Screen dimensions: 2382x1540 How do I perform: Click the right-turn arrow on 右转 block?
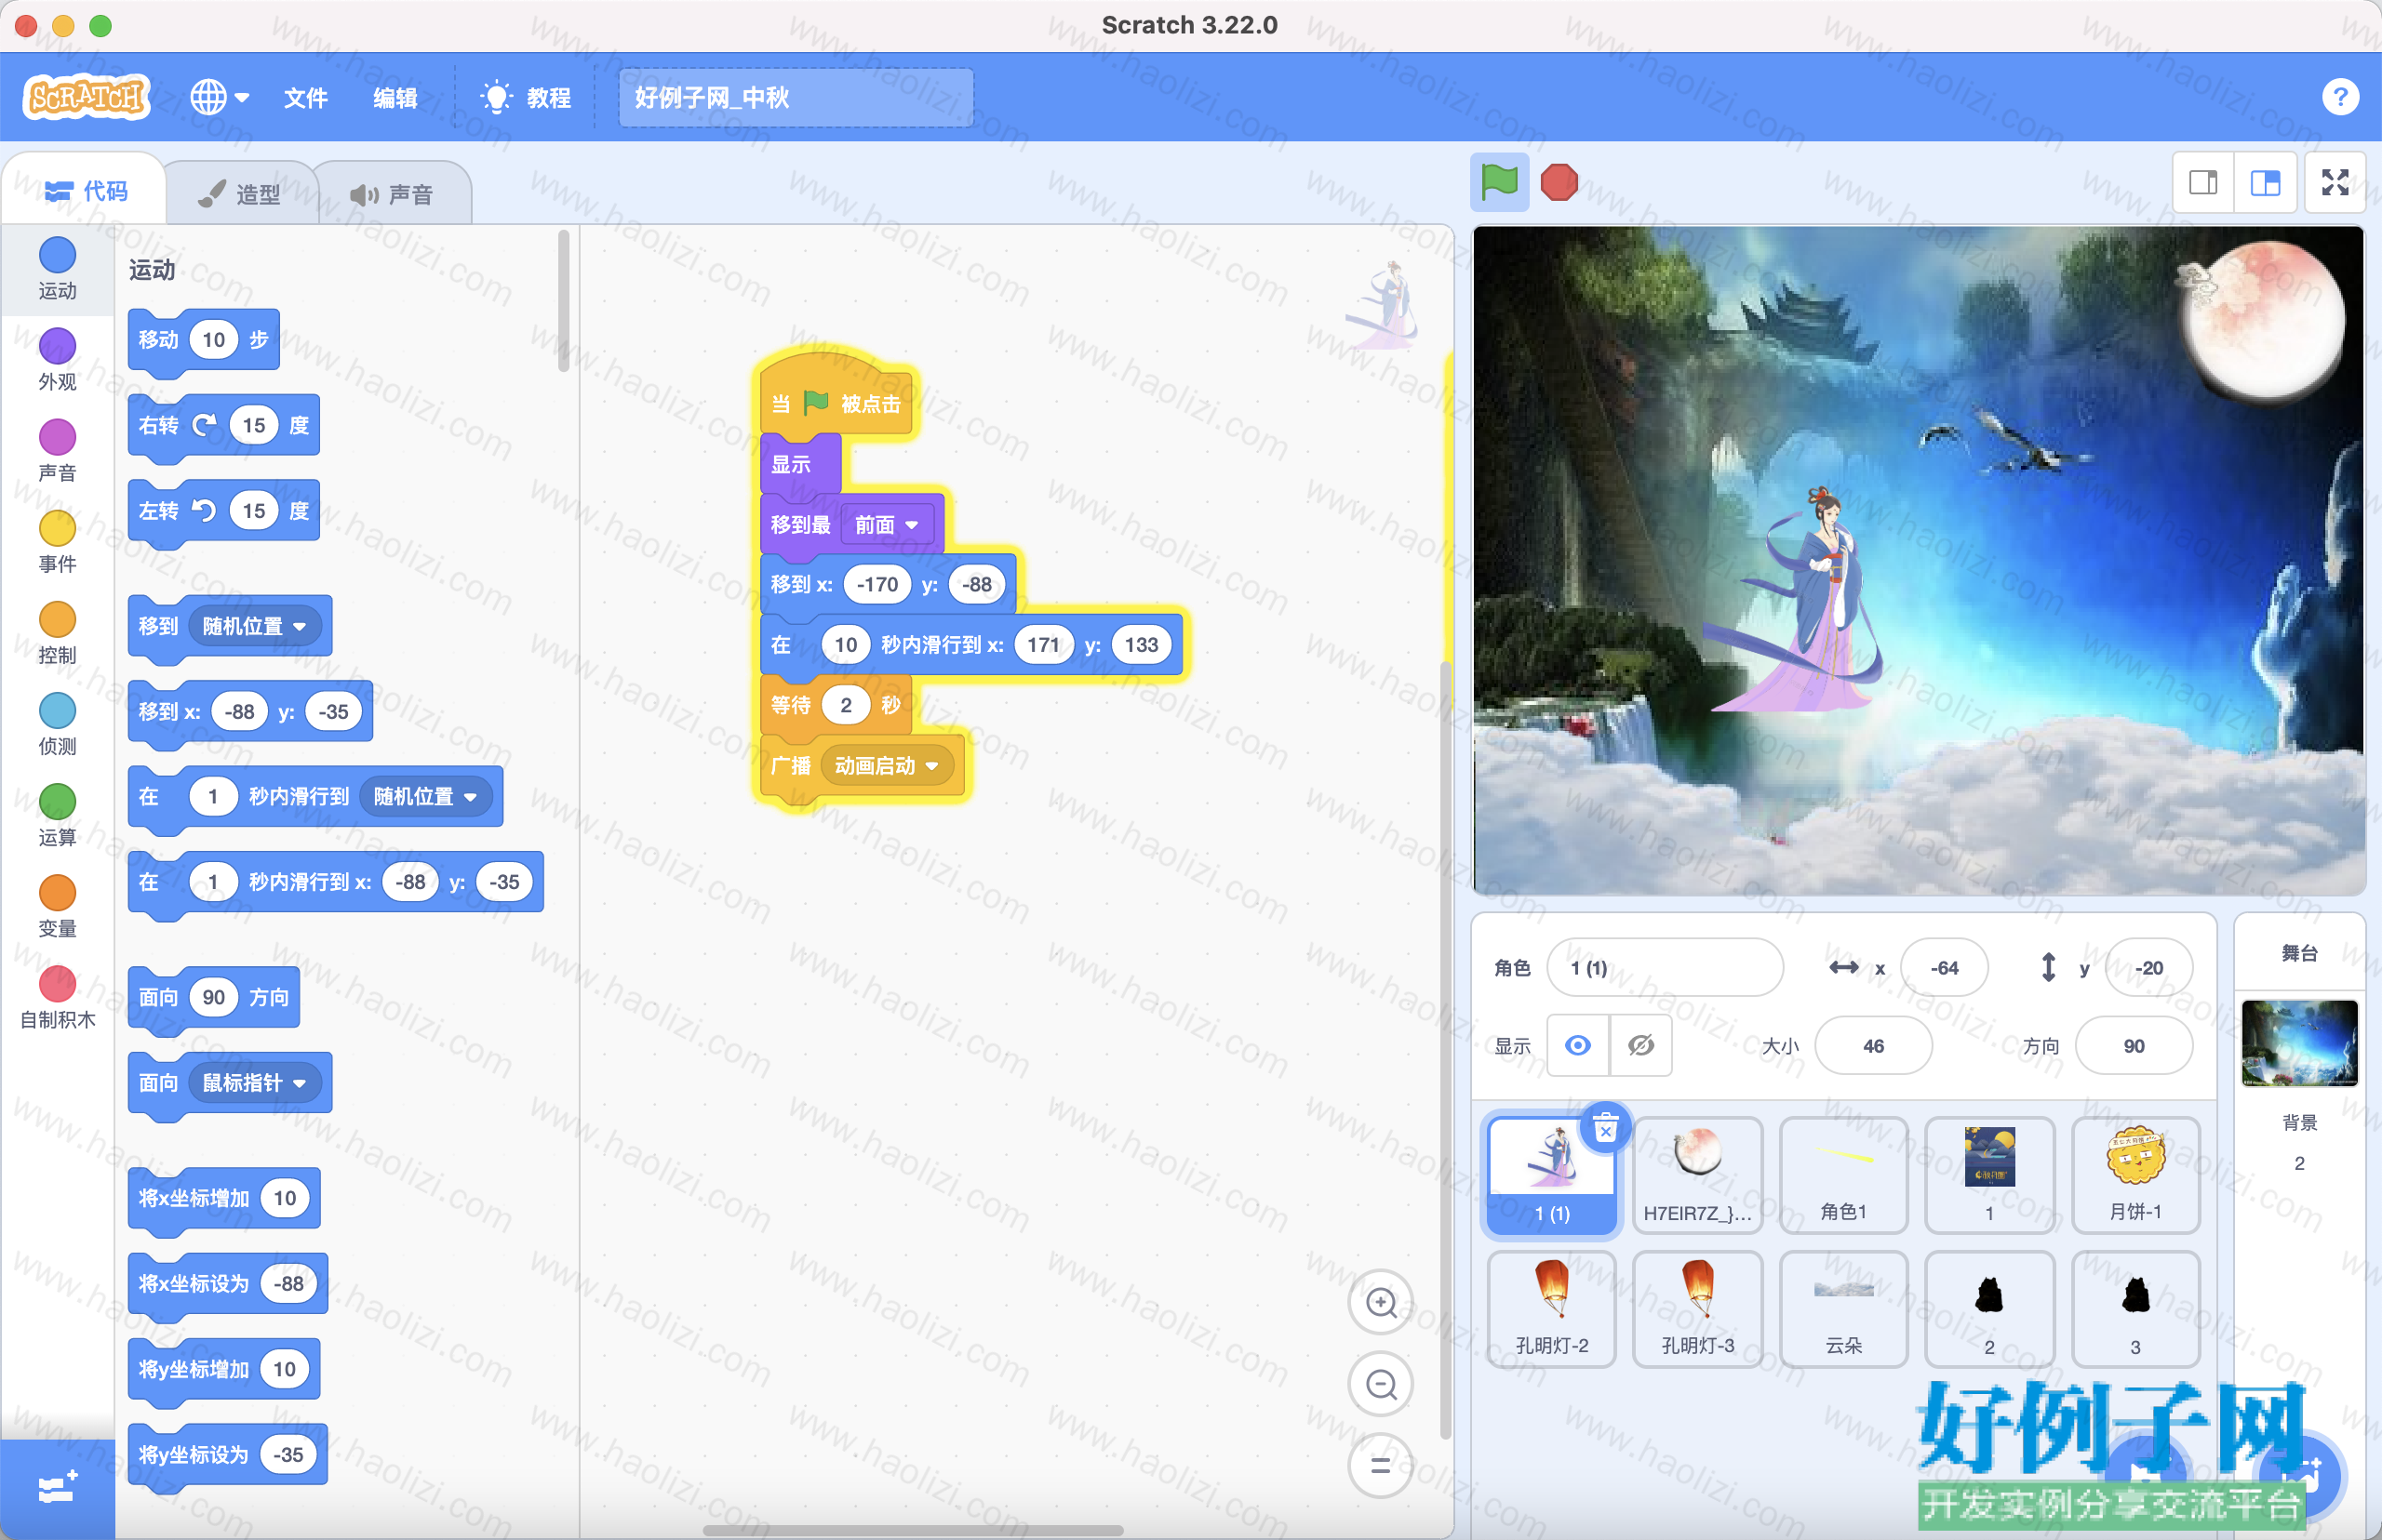click(x=204, y=425)
